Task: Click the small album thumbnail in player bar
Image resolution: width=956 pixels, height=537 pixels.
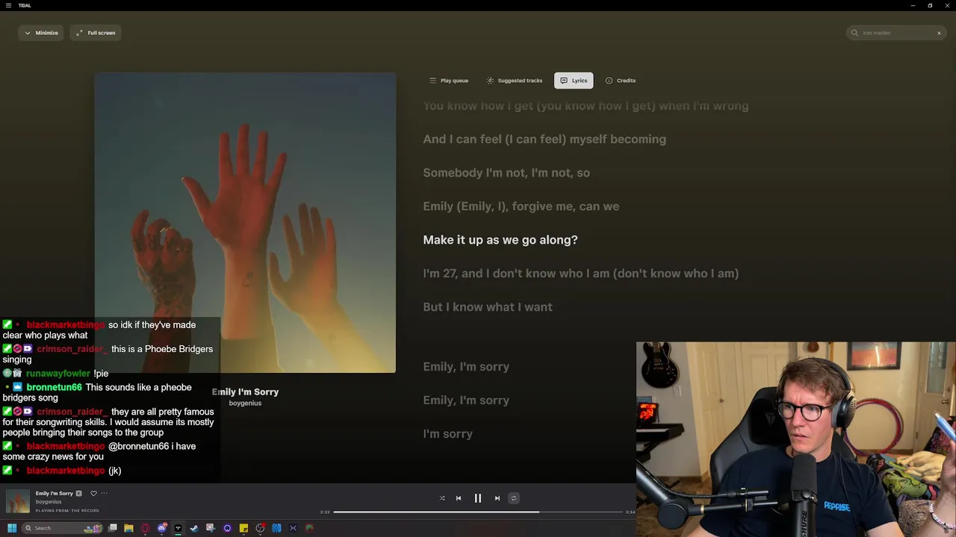Action: (x=18, y=501)
